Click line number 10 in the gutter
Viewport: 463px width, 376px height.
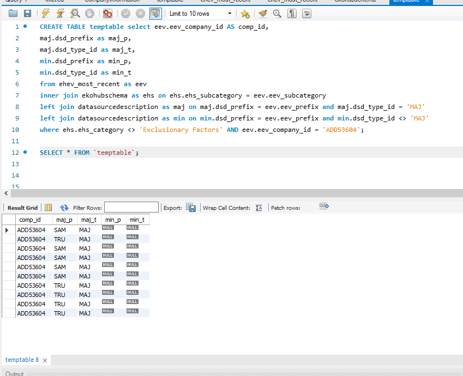[x=15, y=130]
